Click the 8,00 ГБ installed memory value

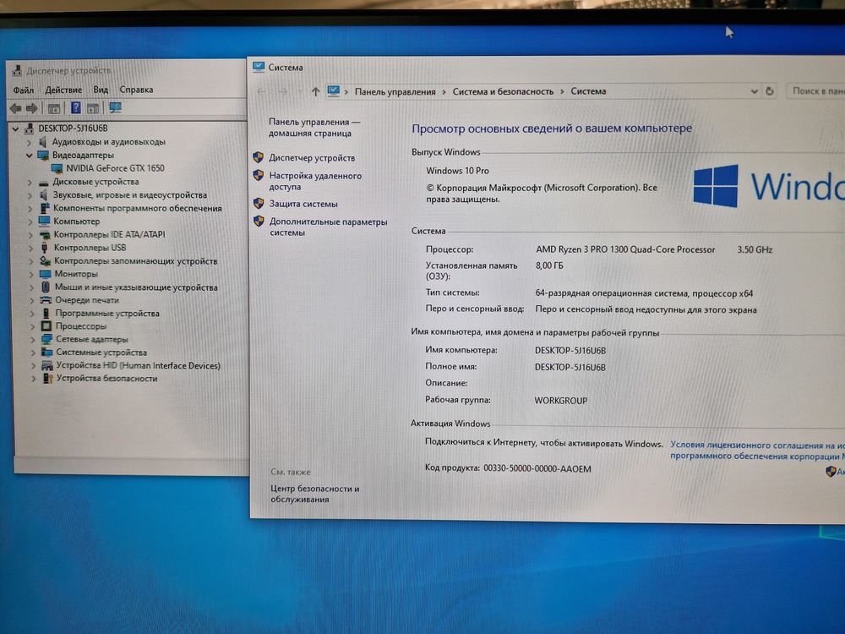(x=549, y=265)
